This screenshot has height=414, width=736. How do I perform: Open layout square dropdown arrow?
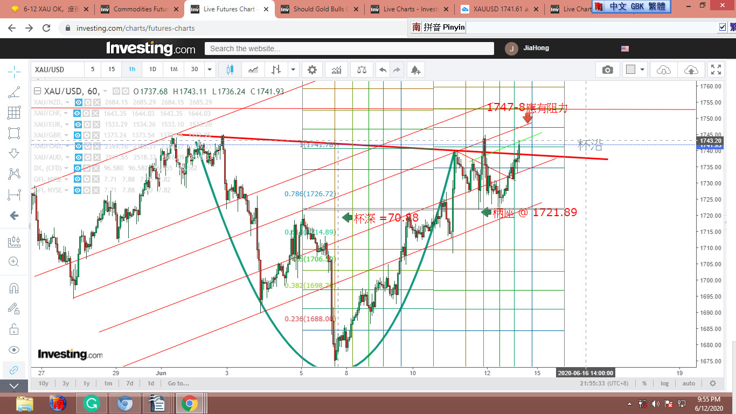pyautogui.click(x=642, y=70)
